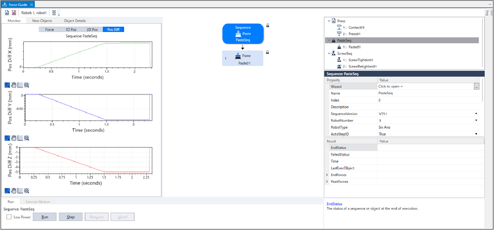
Task: Switch graph view to Force
Action: [x=49, y=30]
